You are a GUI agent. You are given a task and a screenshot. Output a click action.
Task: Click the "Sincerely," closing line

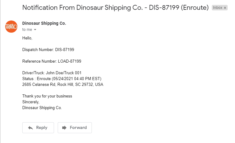coord(31,102)
